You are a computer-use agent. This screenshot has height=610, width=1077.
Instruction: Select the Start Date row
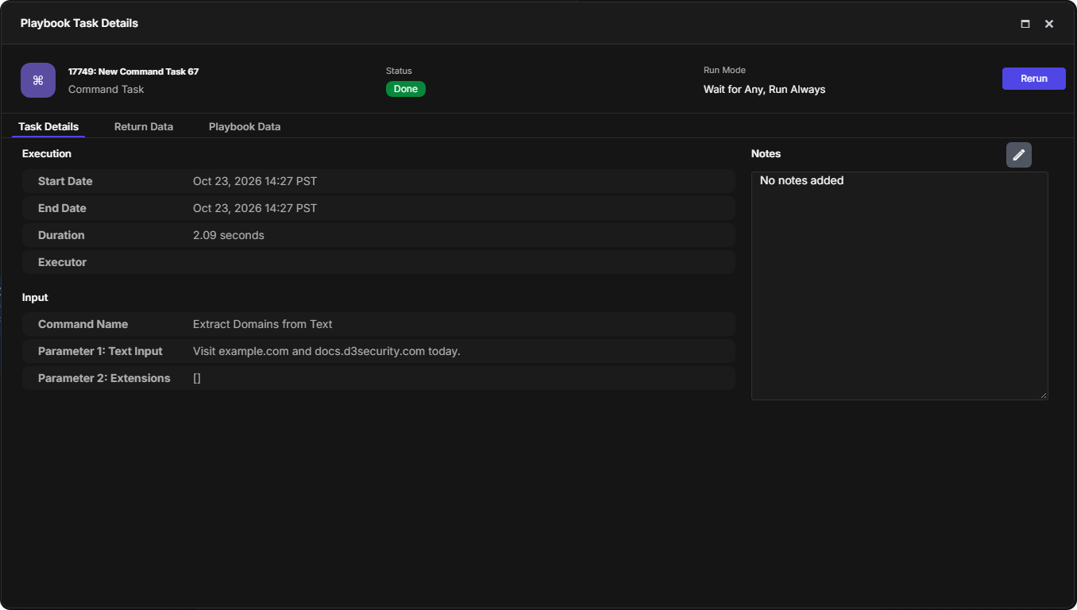(x=379, y=181)
